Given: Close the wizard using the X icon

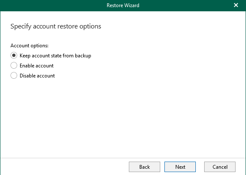Looking at the screenshot, I should pyautogui.click(x=236, y=5).
